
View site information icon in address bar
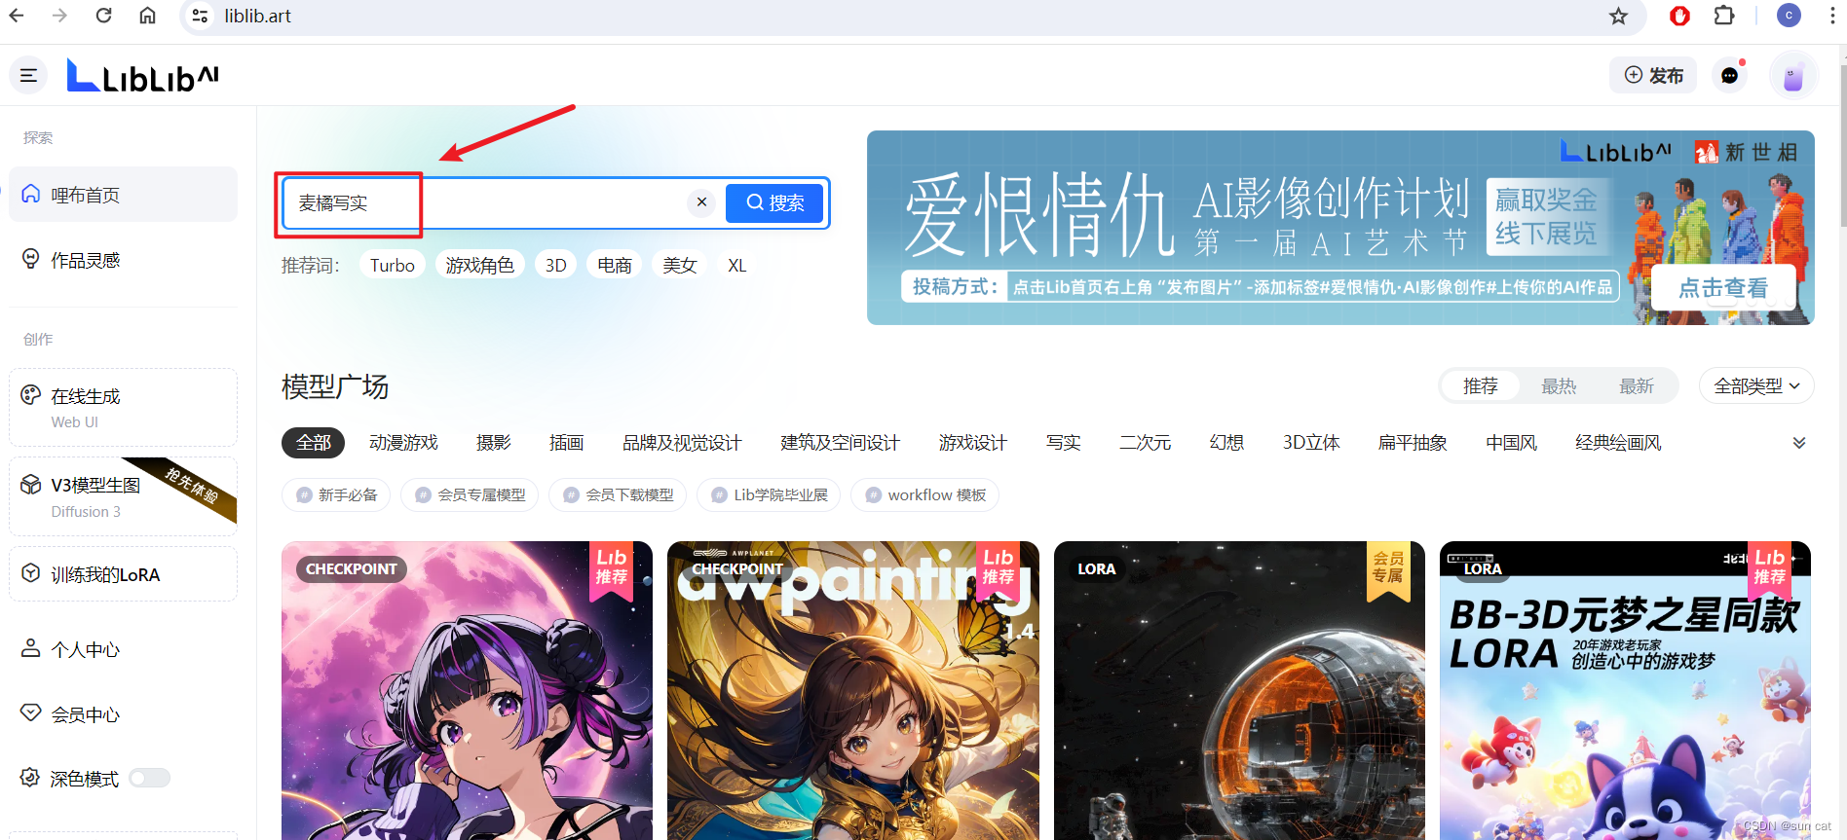coord(200,16)
